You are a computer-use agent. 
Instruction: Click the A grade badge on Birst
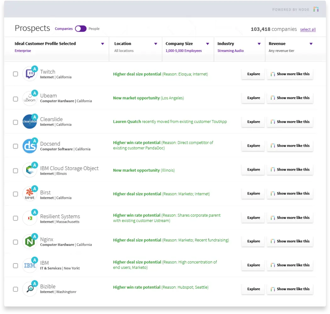pos(35,189)
